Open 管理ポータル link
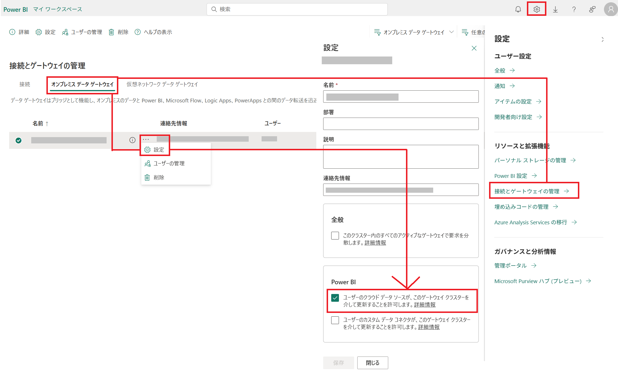 click(515, 265)
